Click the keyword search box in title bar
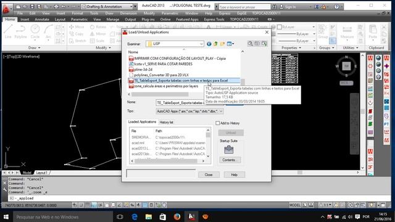 coord(244,7)
